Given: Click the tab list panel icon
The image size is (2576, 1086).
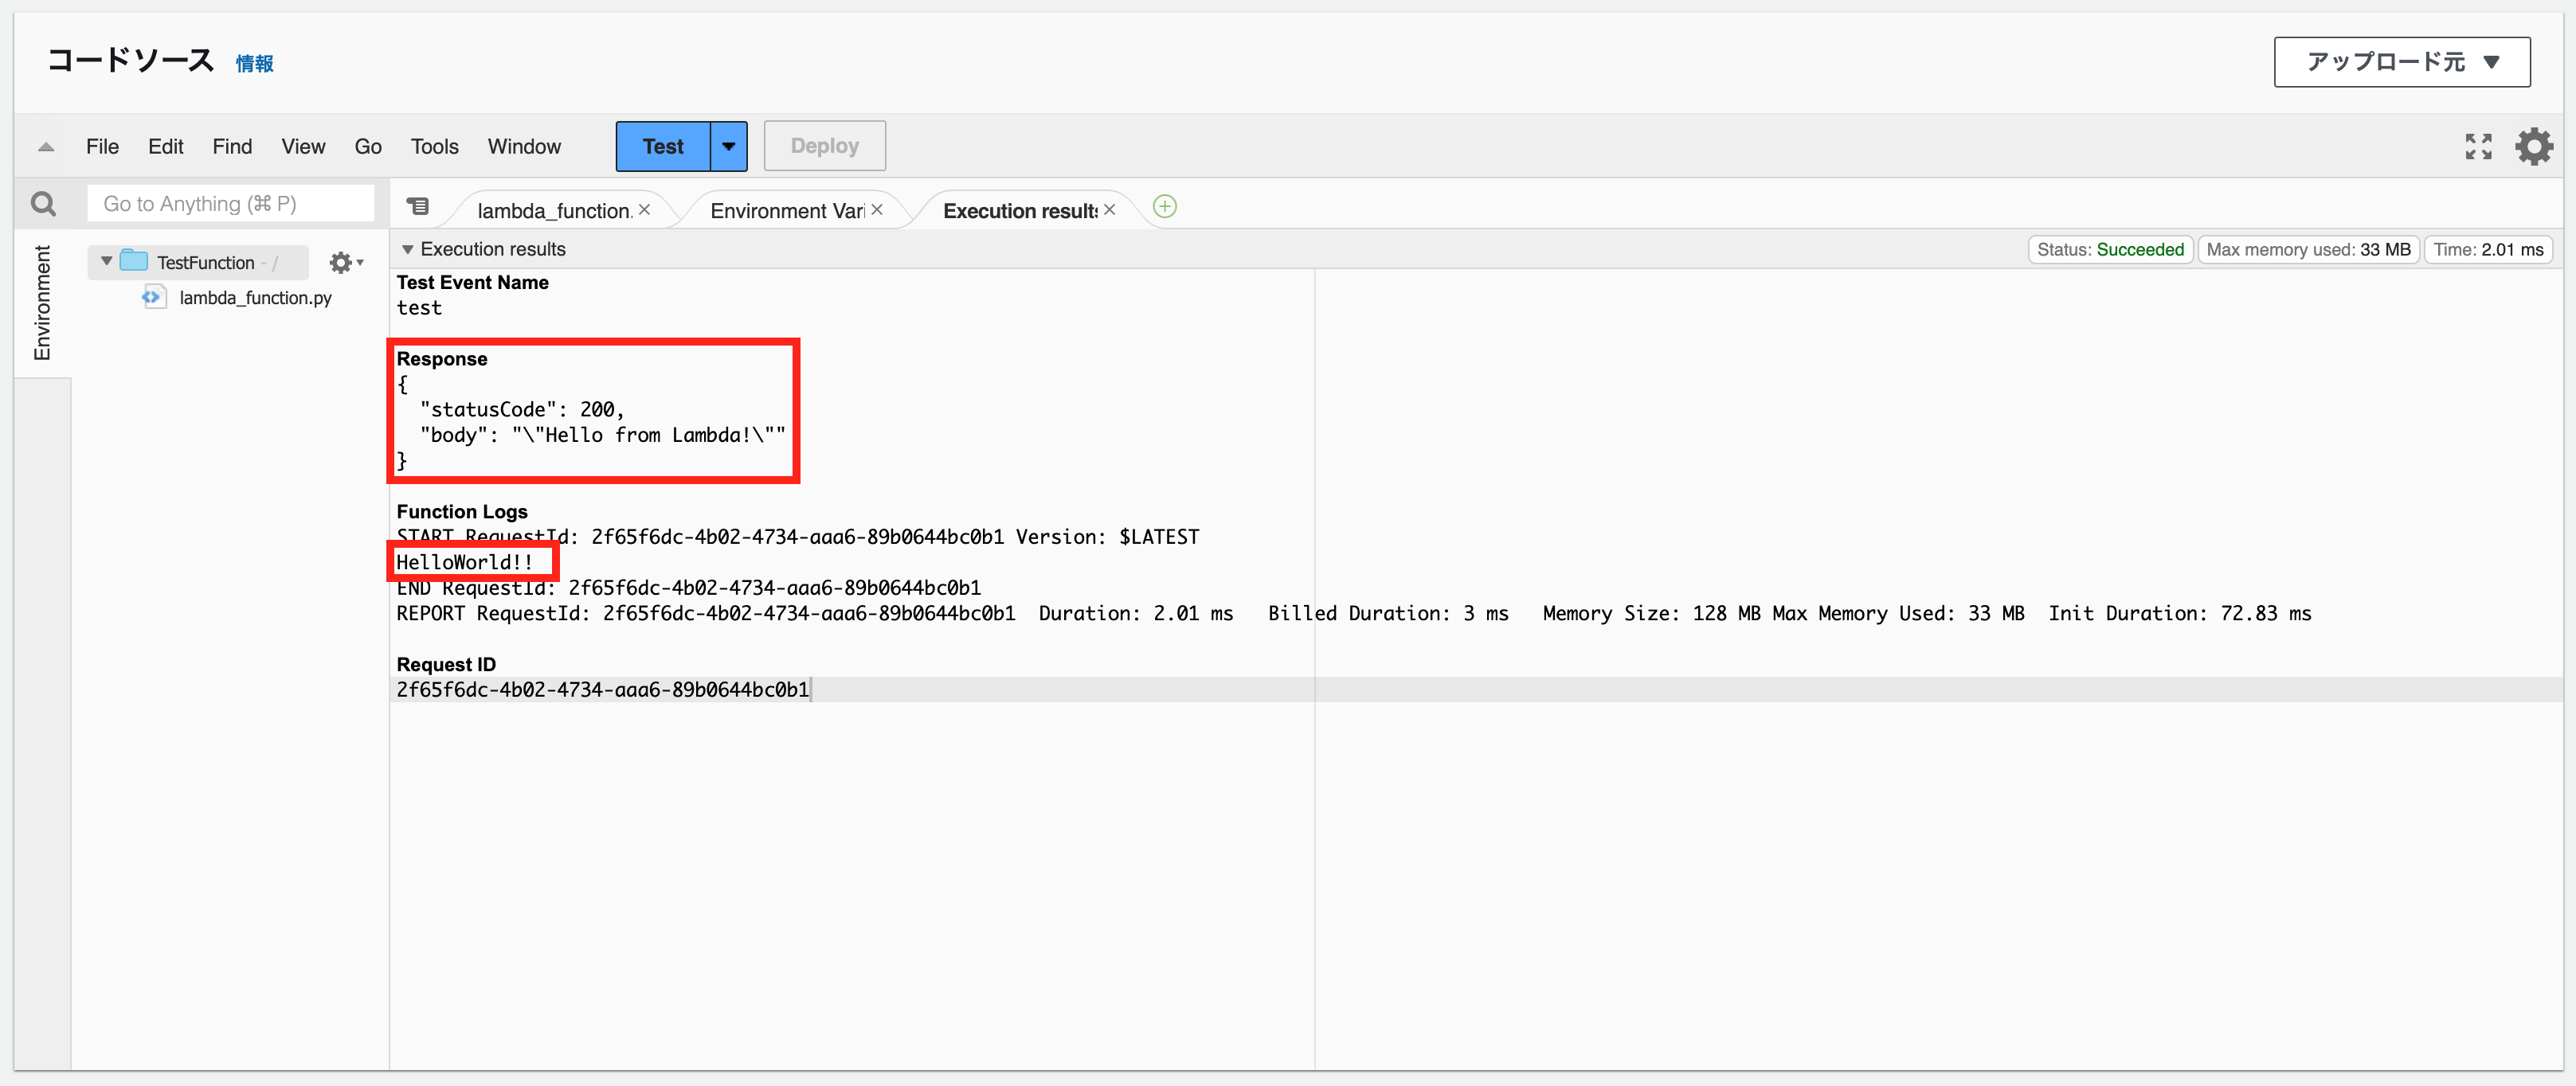Looking at the screenshot, I should click(418, 207).
